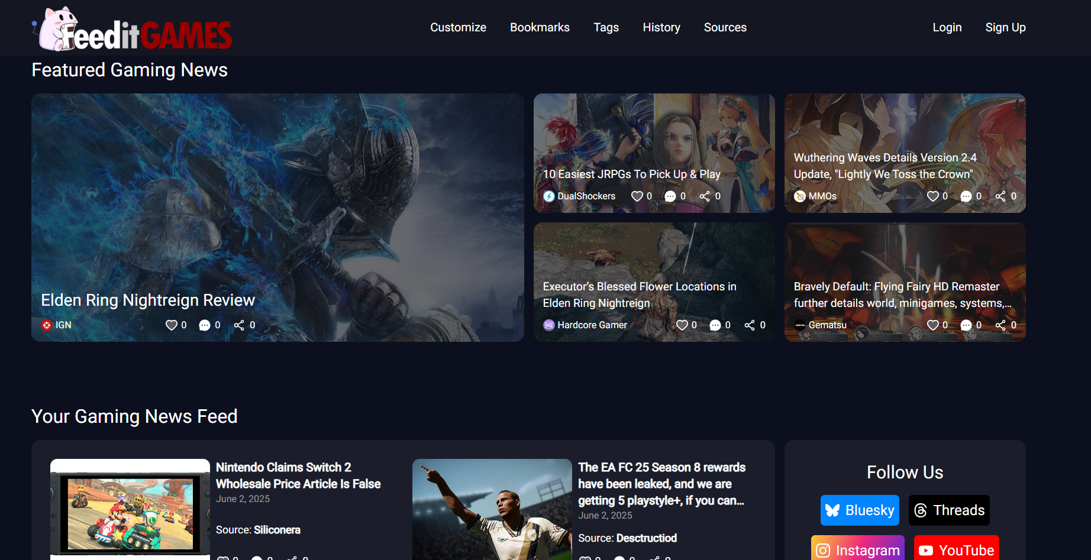
Task: Click the Mario Kart Switch 2 thumbnail
Action: point(130,509)
